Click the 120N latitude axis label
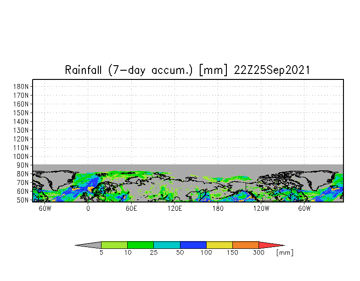Viewport: 360px width, 281px height. [21, 139]
